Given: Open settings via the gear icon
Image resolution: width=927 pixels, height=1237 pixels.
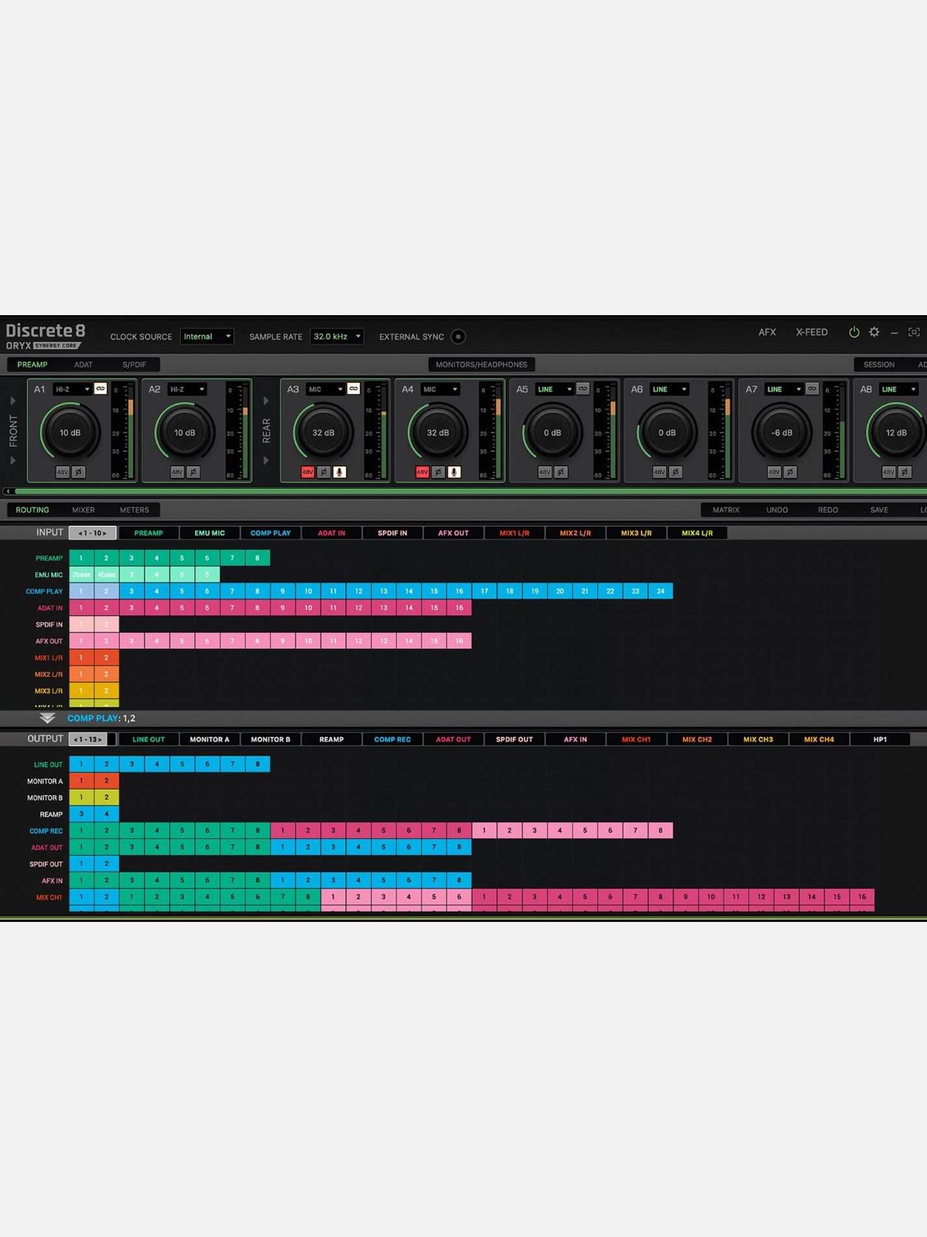Looking at the screenshot, I should [874, 332].
